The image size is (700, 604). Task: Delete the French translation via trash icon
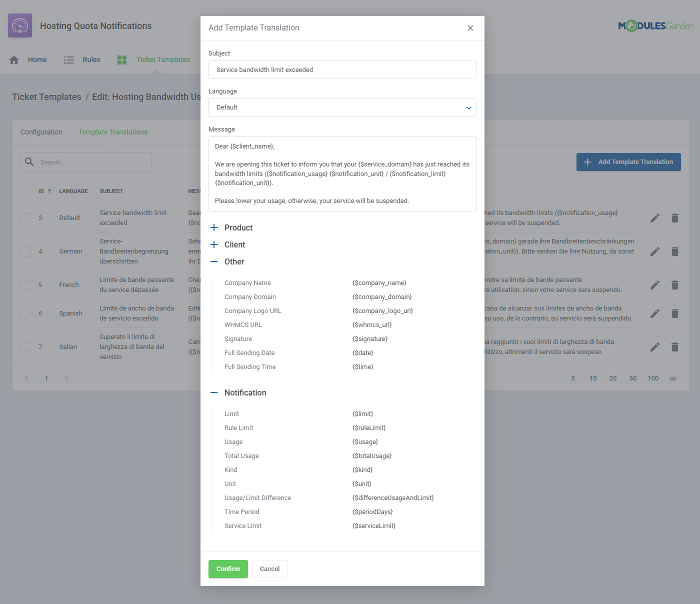[x=675, y=284]
